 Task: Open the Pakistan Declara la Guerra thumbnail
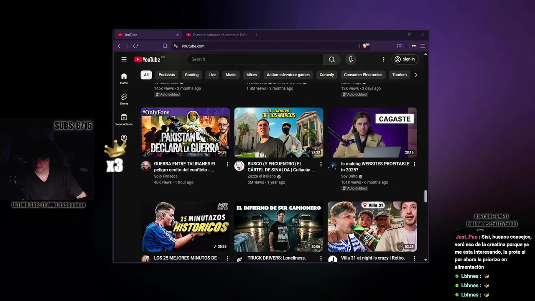tap(185, 133)
